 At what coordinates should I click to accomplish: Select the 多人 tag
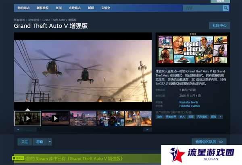(x=182, y=117)
